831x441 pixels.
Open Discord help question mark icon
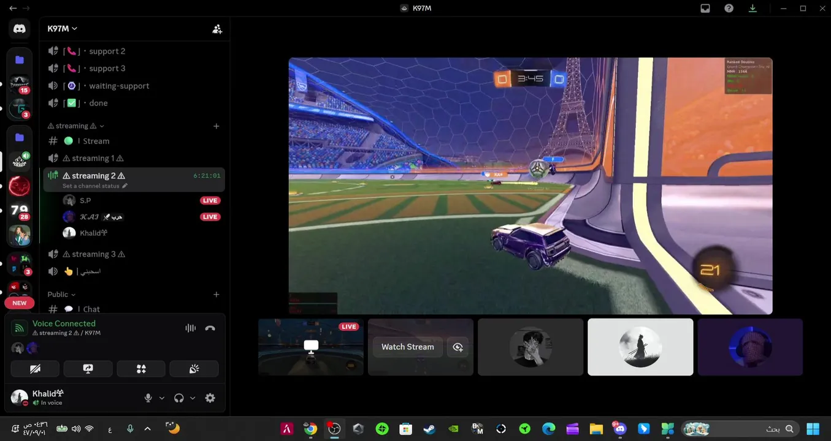click(729, 9)
